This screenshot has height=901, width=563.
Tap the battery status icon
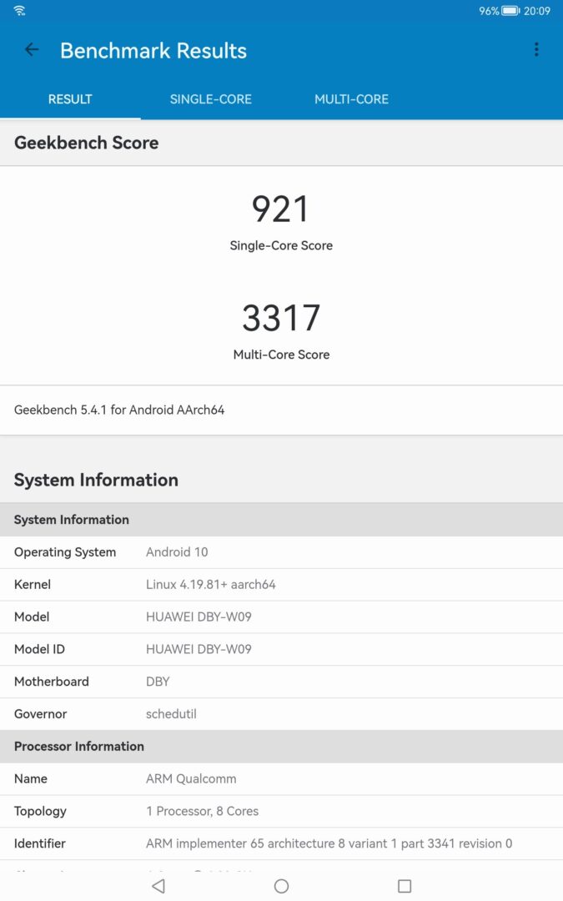coord(510,11)
